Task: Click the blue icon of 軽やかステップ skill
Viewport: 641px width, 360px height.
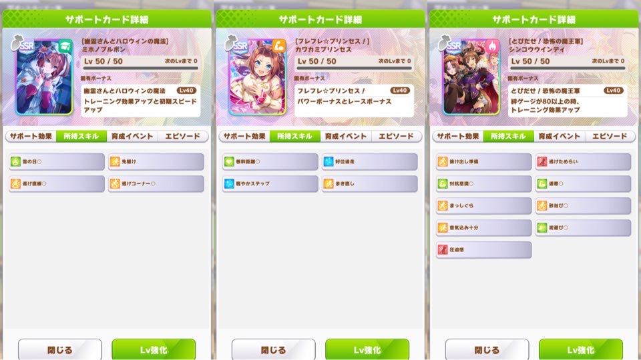Action: (x=229, y=184)
